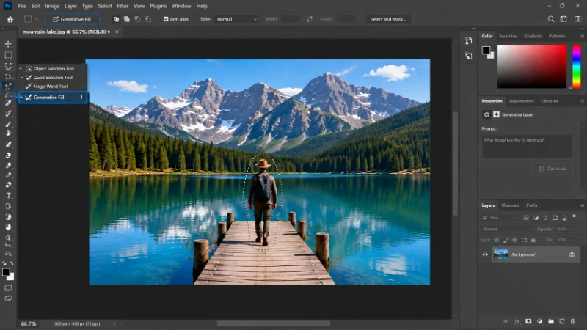Image resolution: width=587 pixels, height=330 pixels.
Task: Open the Opacity value dropdown
Action: [x=564, y=229]
